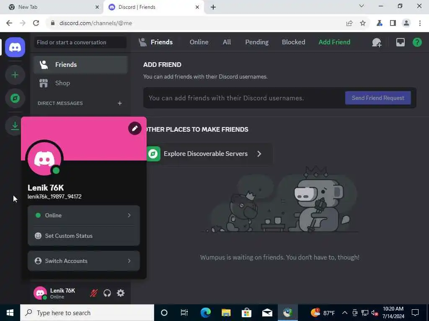Click the New Group DM icon
Image resolution: width=429 pixels, height=321 pixels.
377,42
